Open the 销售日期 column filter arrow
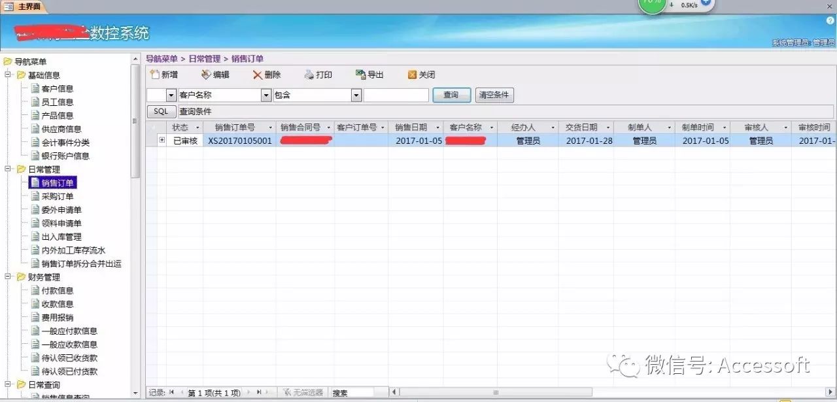This screenshot has height=402, width=837. [x=437, y=127]
